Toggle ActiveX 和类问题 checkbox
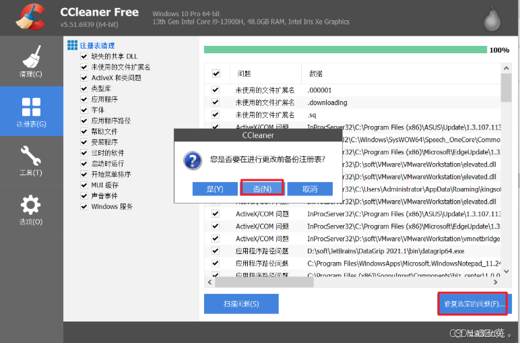 tap(84, 77)
